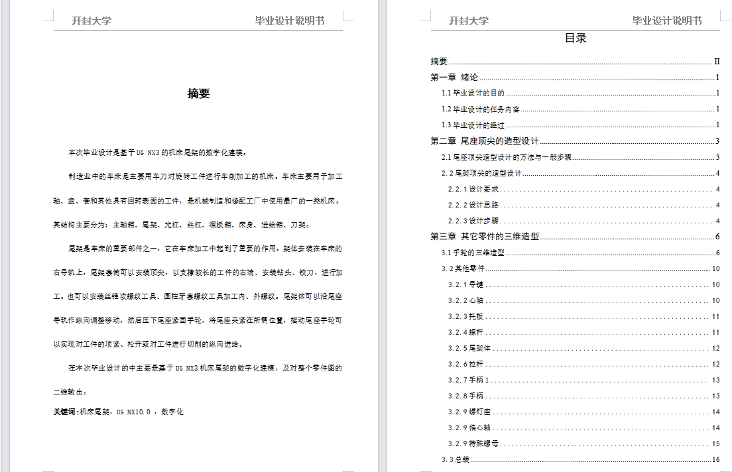Viewport: 732px width, 472px height.
Task: Go to 1.2 毕业设计的任务内容 entry
Action: point(580,109)
